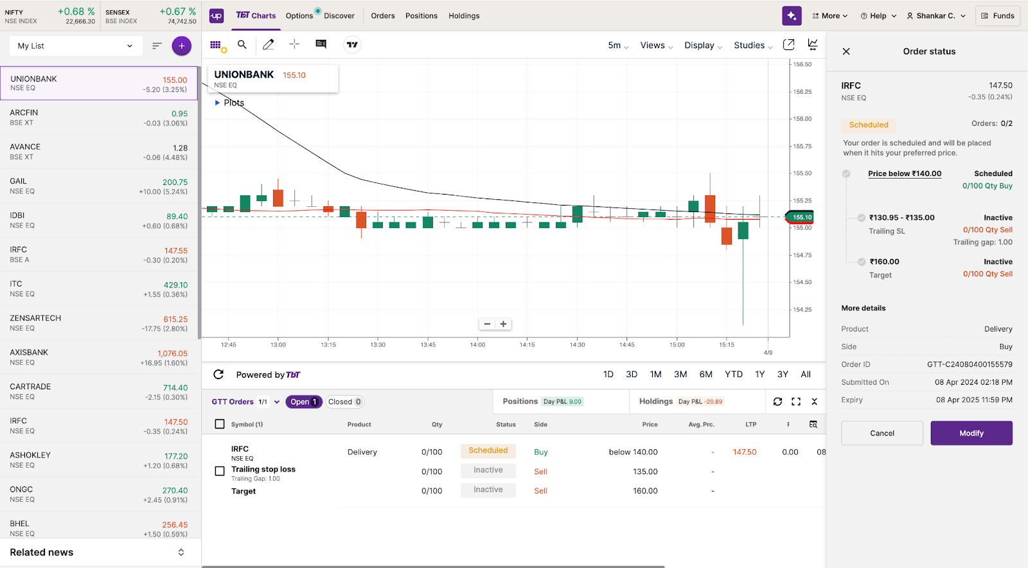
Task: Zoom in chart with plus button
Action: point(503,324)
